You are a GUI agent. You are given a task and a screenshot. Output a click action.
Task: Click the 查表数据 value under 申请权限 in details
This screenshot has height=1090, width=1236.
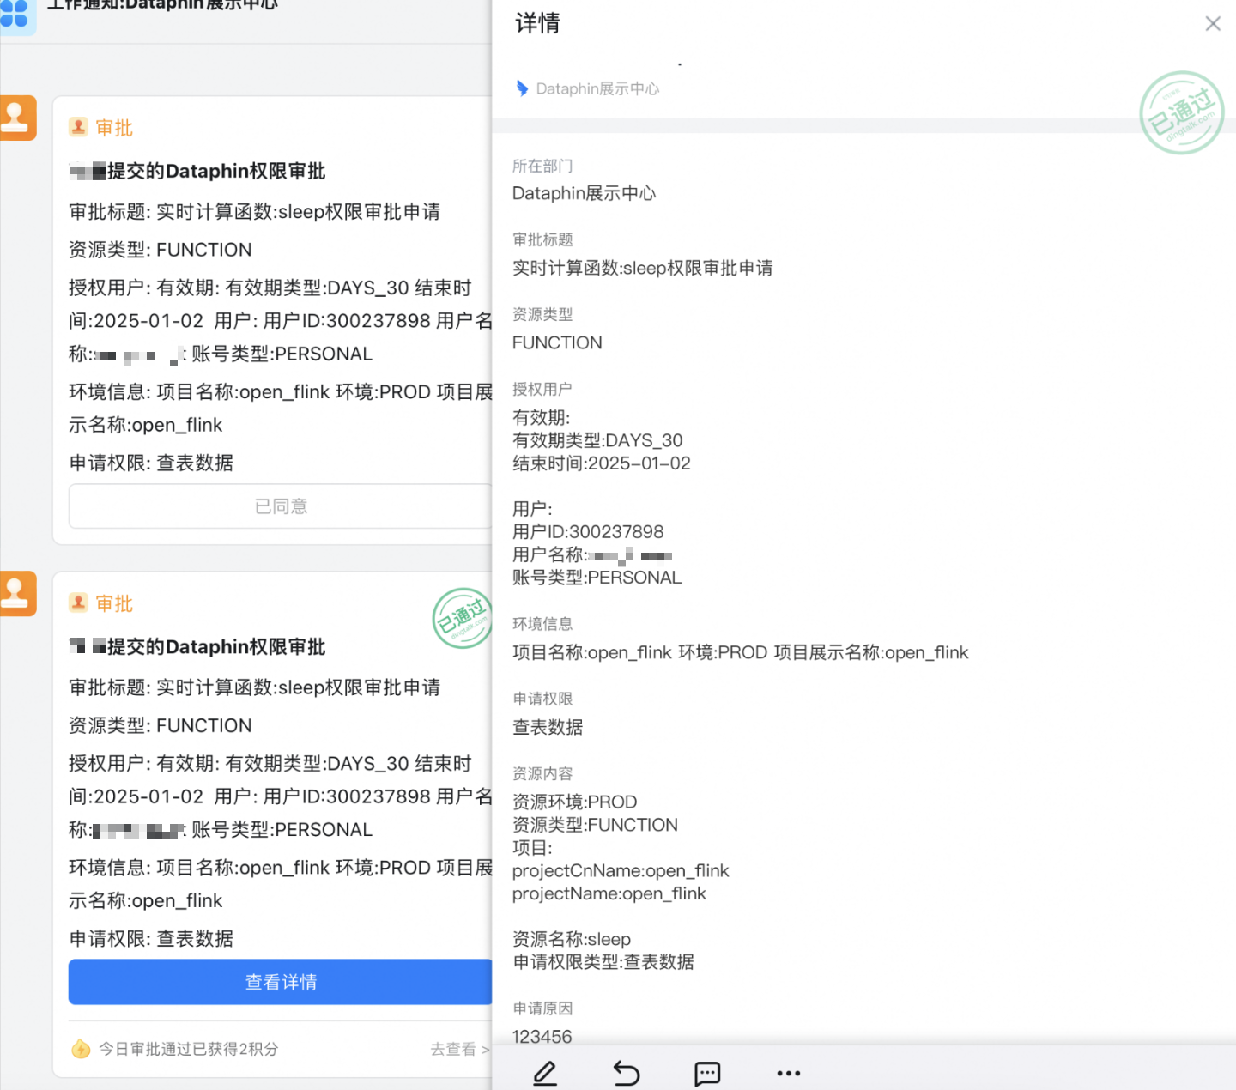(x=548, y=727)
